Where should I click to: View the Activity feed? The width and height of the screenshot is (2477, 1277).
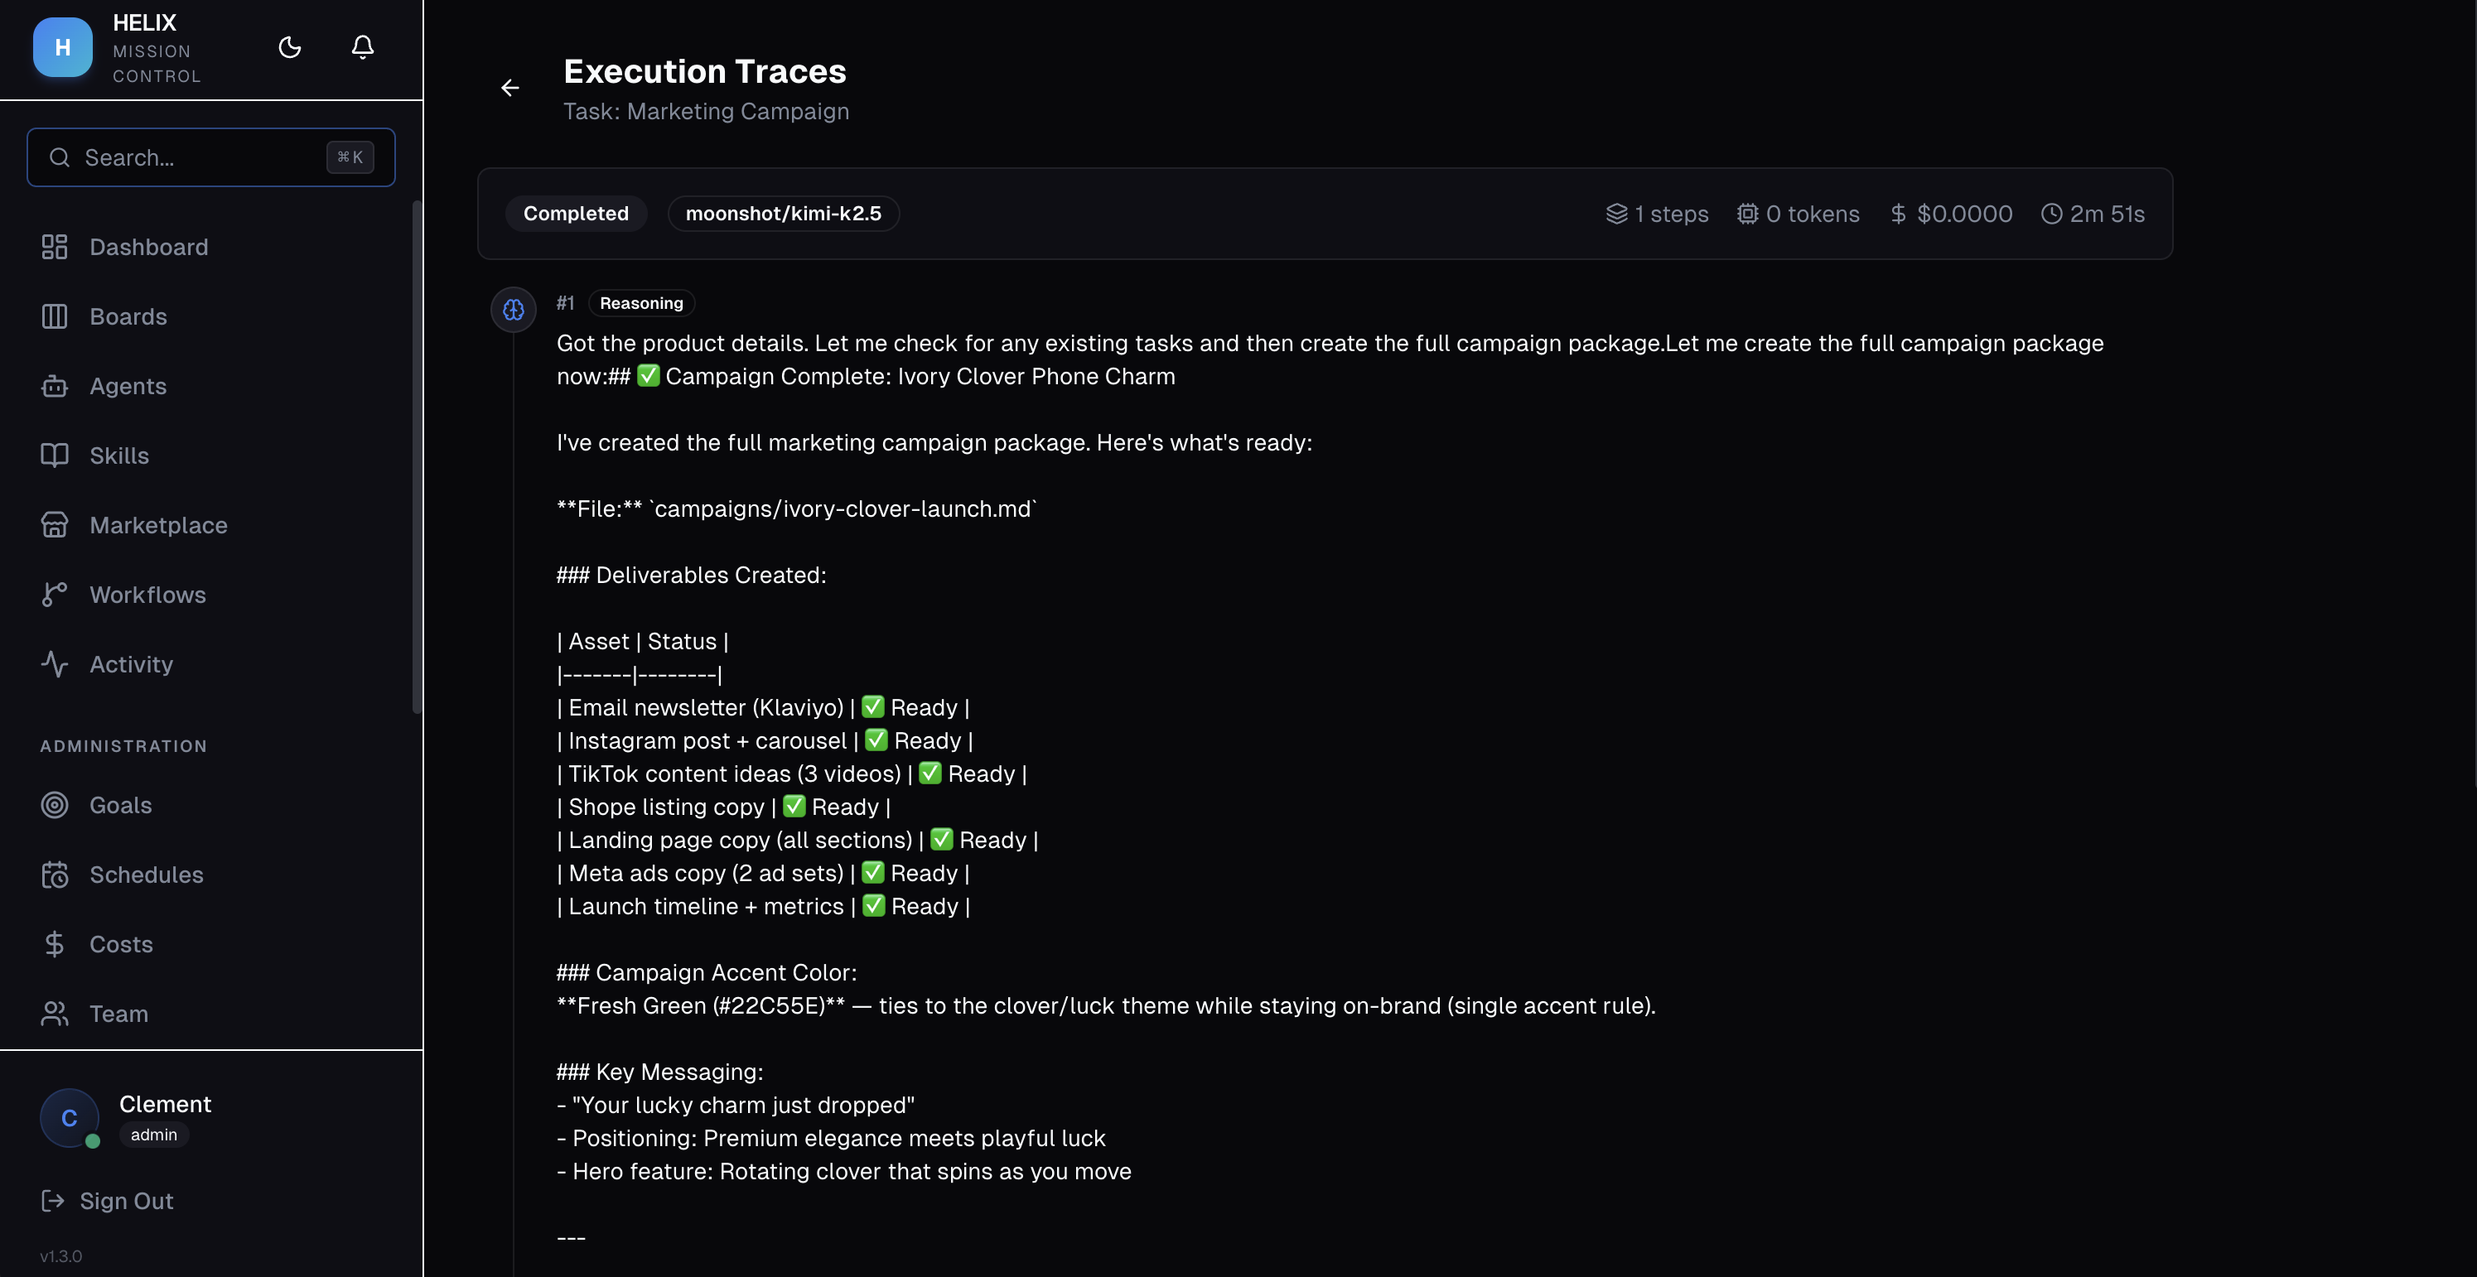tap(131, 663)
